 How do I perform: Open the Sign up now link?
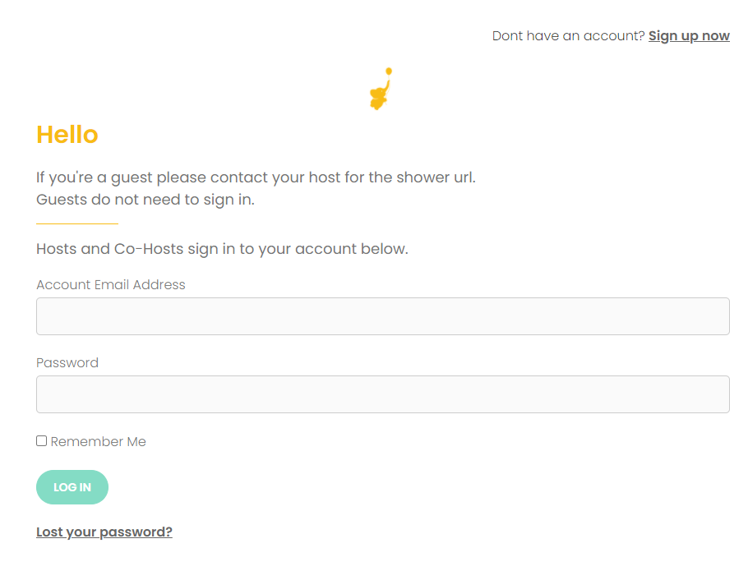coord(689,35)
